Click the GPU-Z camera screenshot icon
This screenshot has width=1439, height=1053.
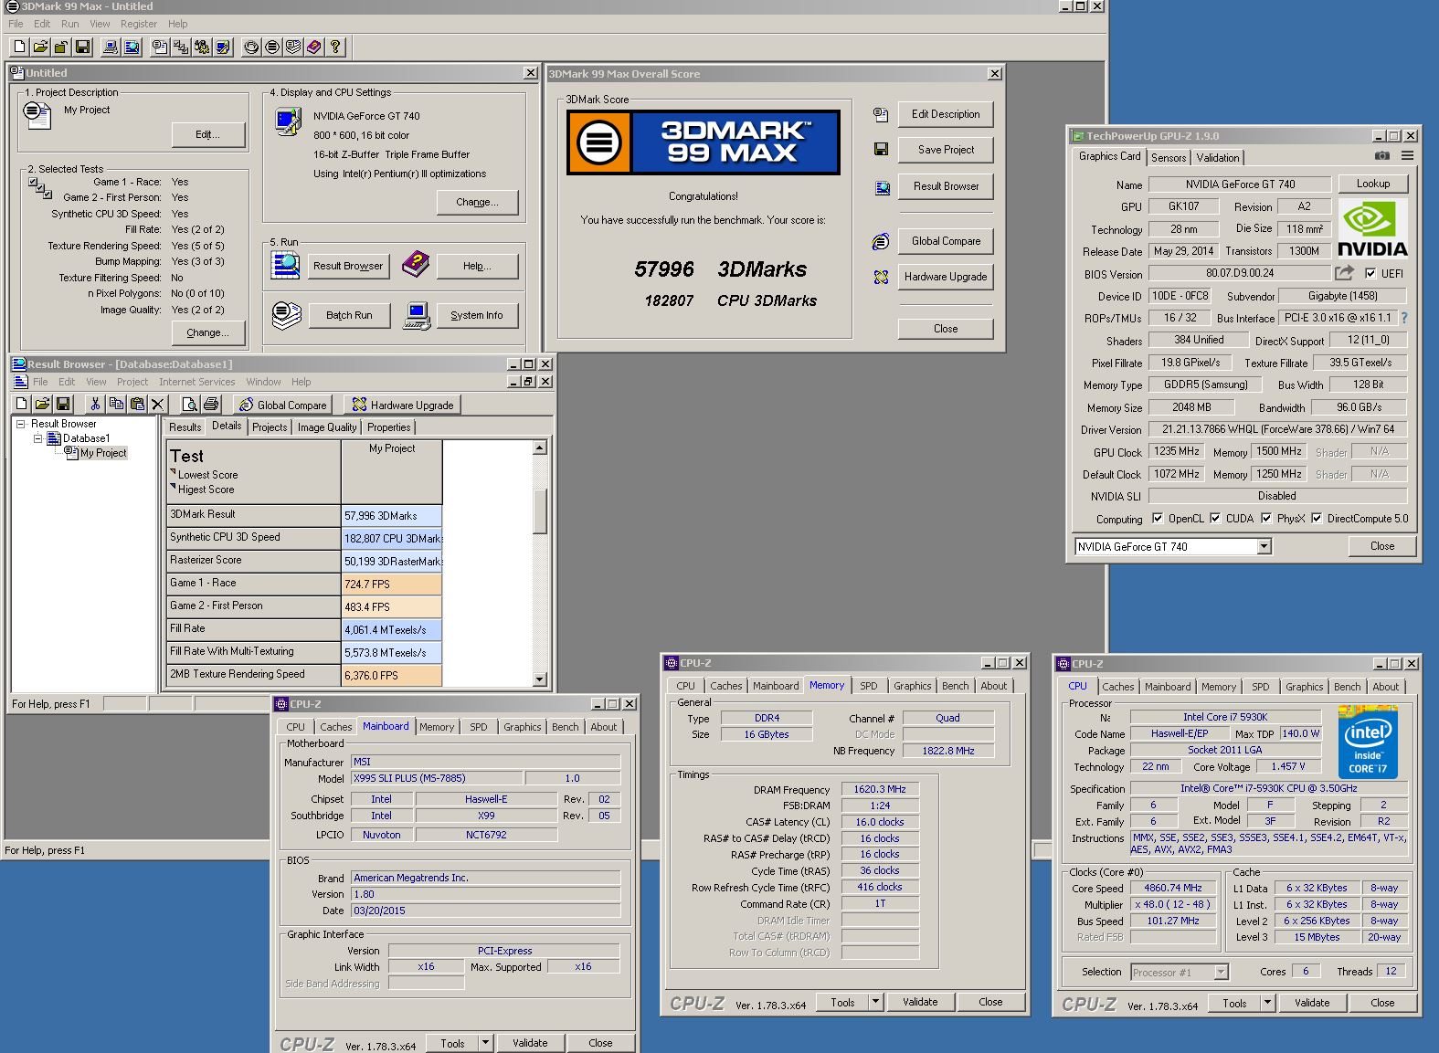click(1382, 156)
